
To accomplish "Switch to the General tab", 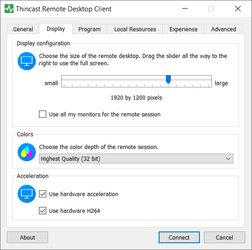I will 23,29.
